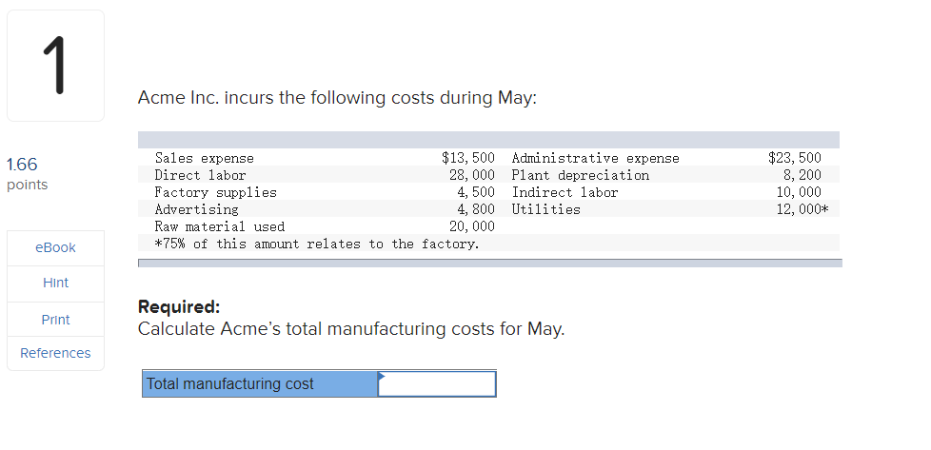Click the Total manufacturing cost answer field
Viewport: 931px width, 450px height.
[x=438, y=384]
